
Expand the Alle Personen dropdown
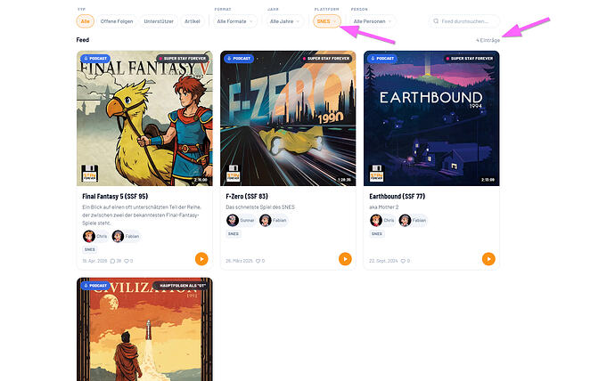click(373, 21)
